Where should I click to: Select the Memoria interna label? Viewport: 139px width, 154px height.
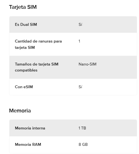pos(30,128)
